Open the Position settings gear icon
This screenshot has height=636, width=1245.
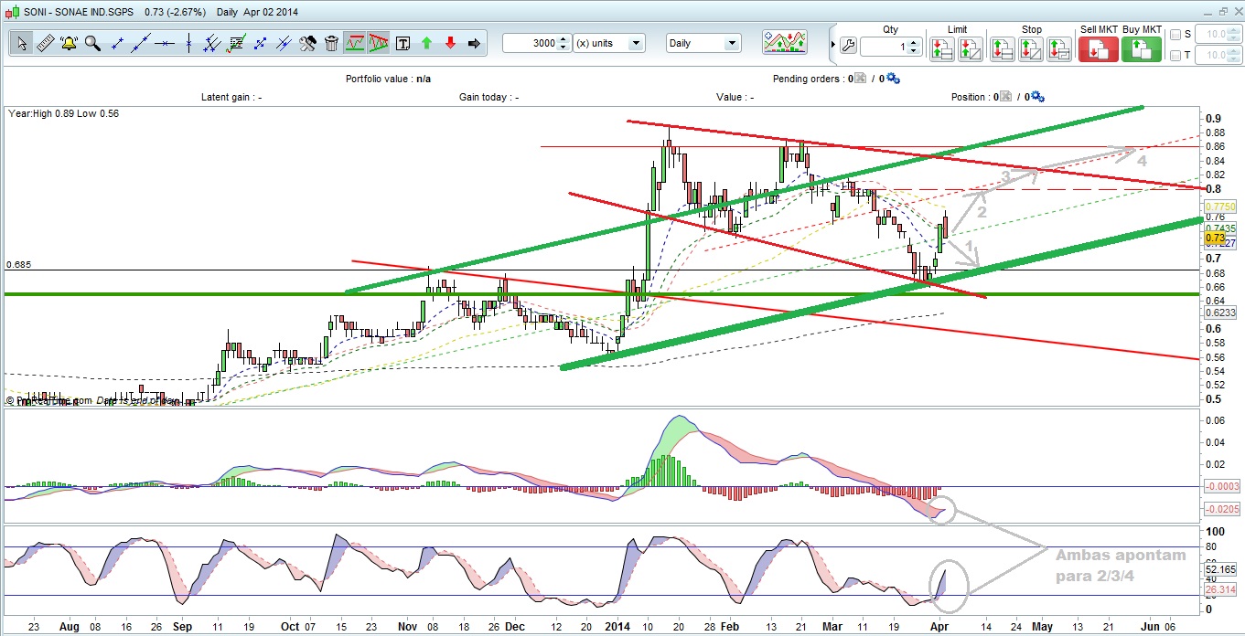pos(1037,97)
